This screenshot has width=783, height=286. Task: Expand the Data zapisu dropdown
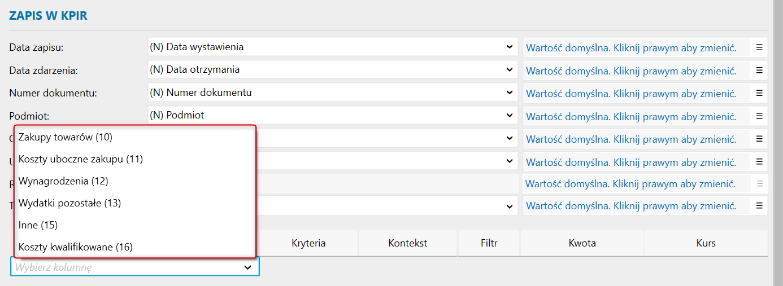point(510,47)
